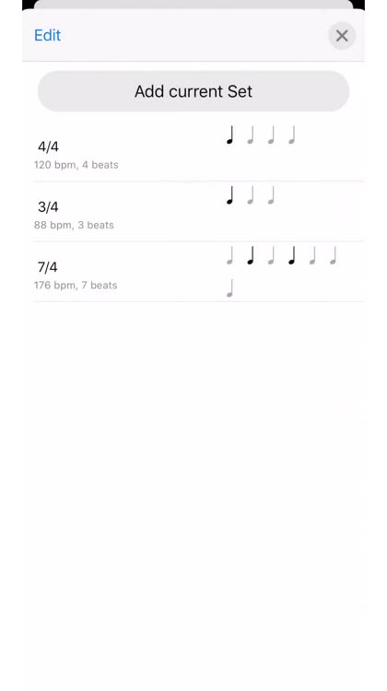Viewport: 387px width, 691px height.
Task: Tap the '176 bpm, 7 beats' subtitle
Action: click(76, 285)
